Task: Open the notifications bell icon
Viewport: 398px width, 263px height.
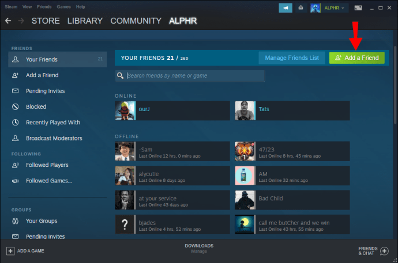Action: (301, 8)
